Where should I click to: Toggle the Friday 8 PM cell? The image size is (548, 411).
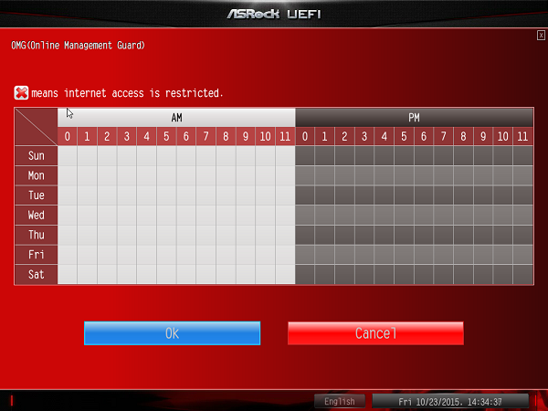pyautogui.click(x=464, y=255)
